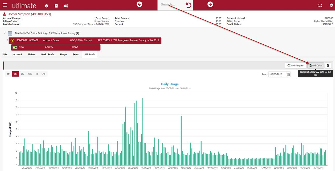Open the documentation book icon
This screenshot has height=171, width=335.
(56, 6)
